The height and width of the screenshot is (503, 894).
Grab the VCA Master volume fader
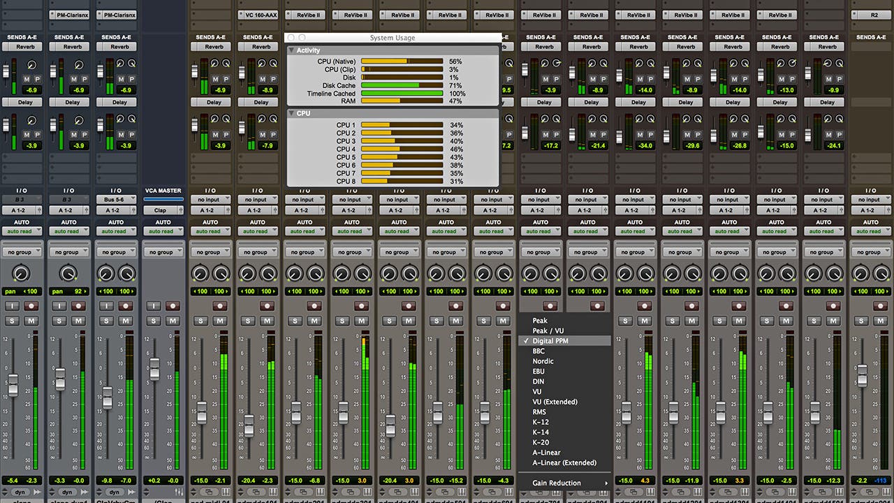pos(154,367)
